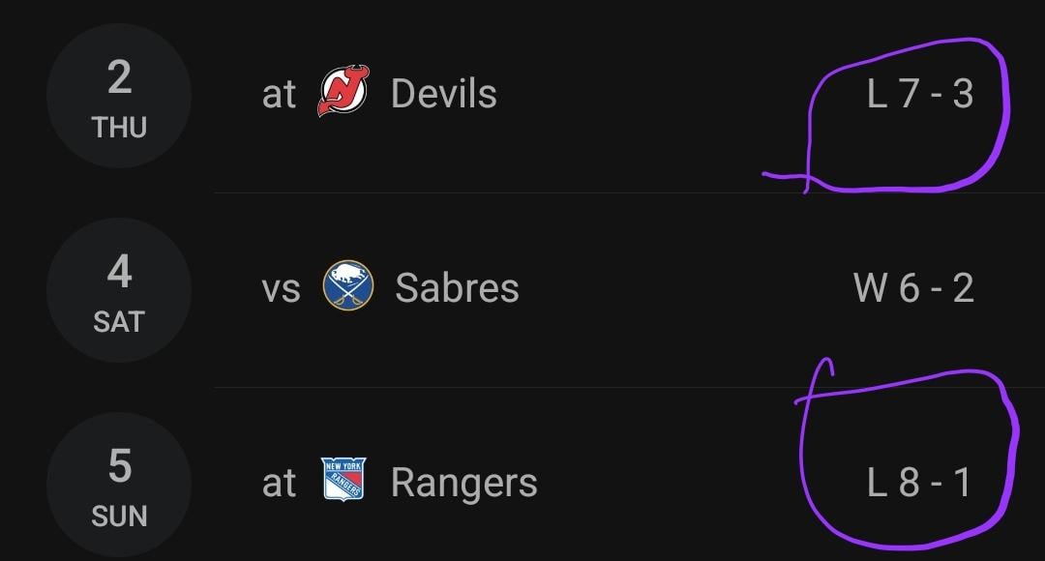The image size is (1045, 561).
Task: Click the SUN day label
Action: click(x=119, y=517)
